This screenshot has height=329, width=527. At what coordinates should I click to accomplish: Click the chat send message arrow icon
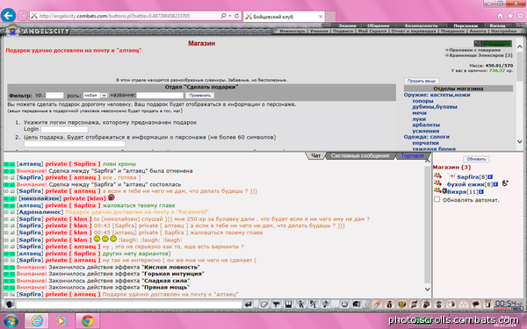[x=248, y=304]
